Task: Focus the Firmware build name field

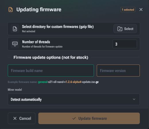Action: coord(51,71)
